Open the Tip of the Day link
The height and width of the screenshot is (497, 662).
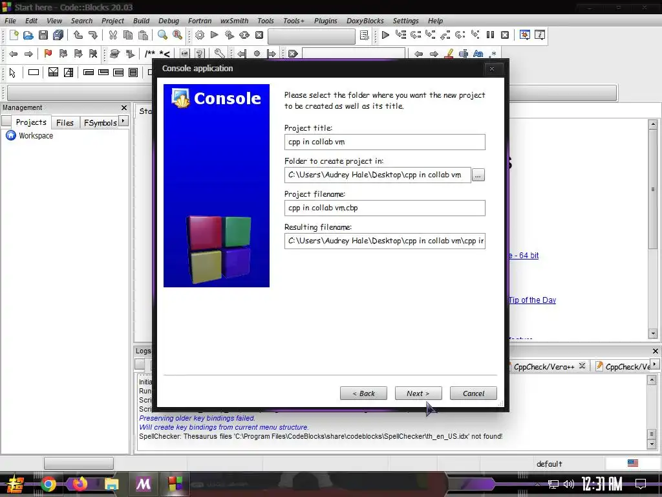(532, 300)
